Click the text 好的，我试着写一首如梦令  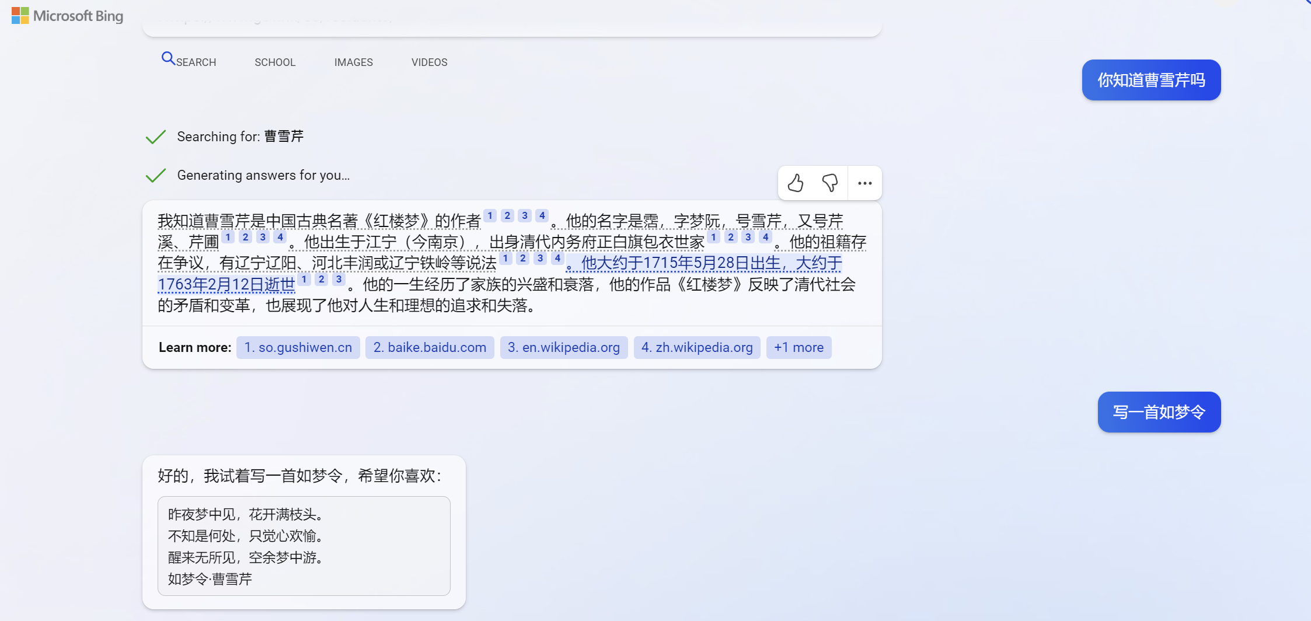(x=250, y=476)
